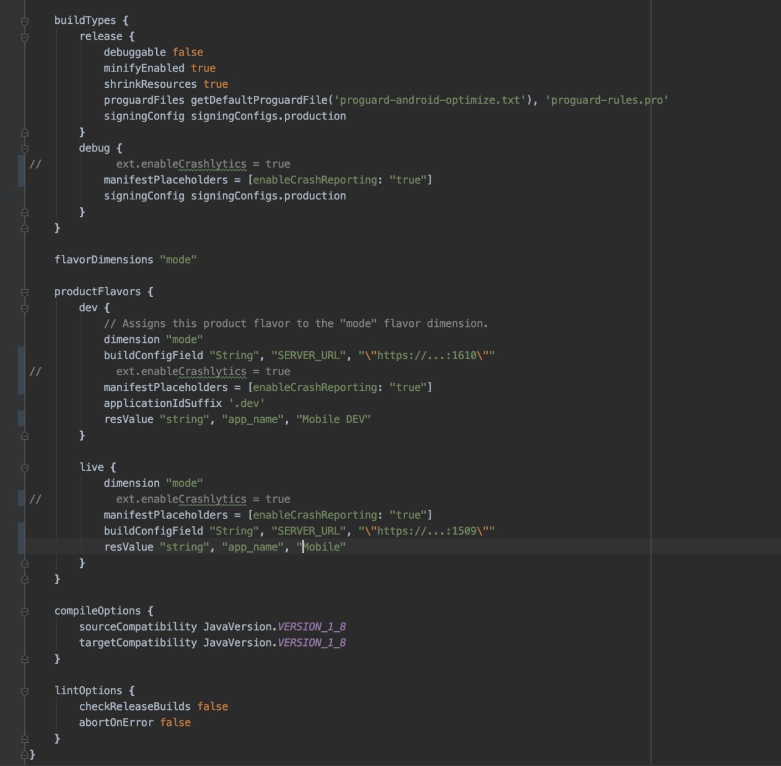This screenshot has width=781, height=766.
Task: Collapse the productFlavors block fold marker
Action: coord(25,292)
